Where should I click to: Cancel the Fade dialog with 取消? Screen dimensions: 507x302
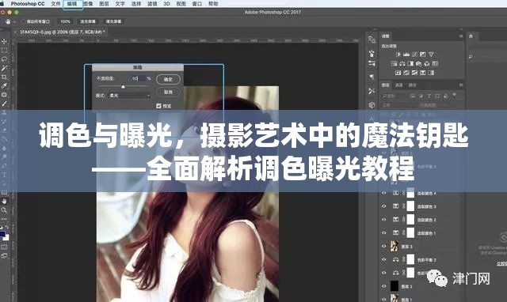coord(168,92)
